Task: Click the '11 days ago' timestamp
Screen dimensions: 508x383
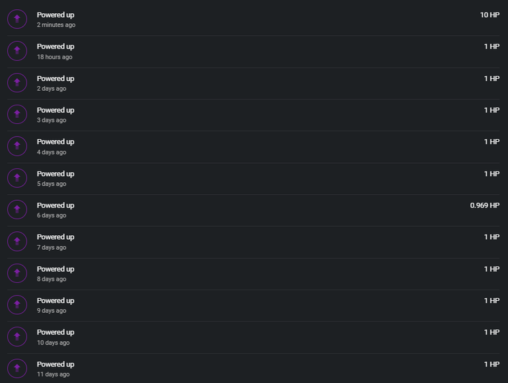Action: 53,374
